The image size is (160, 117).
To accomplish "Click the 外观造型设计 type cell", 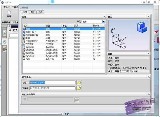I will coord(51,41).
